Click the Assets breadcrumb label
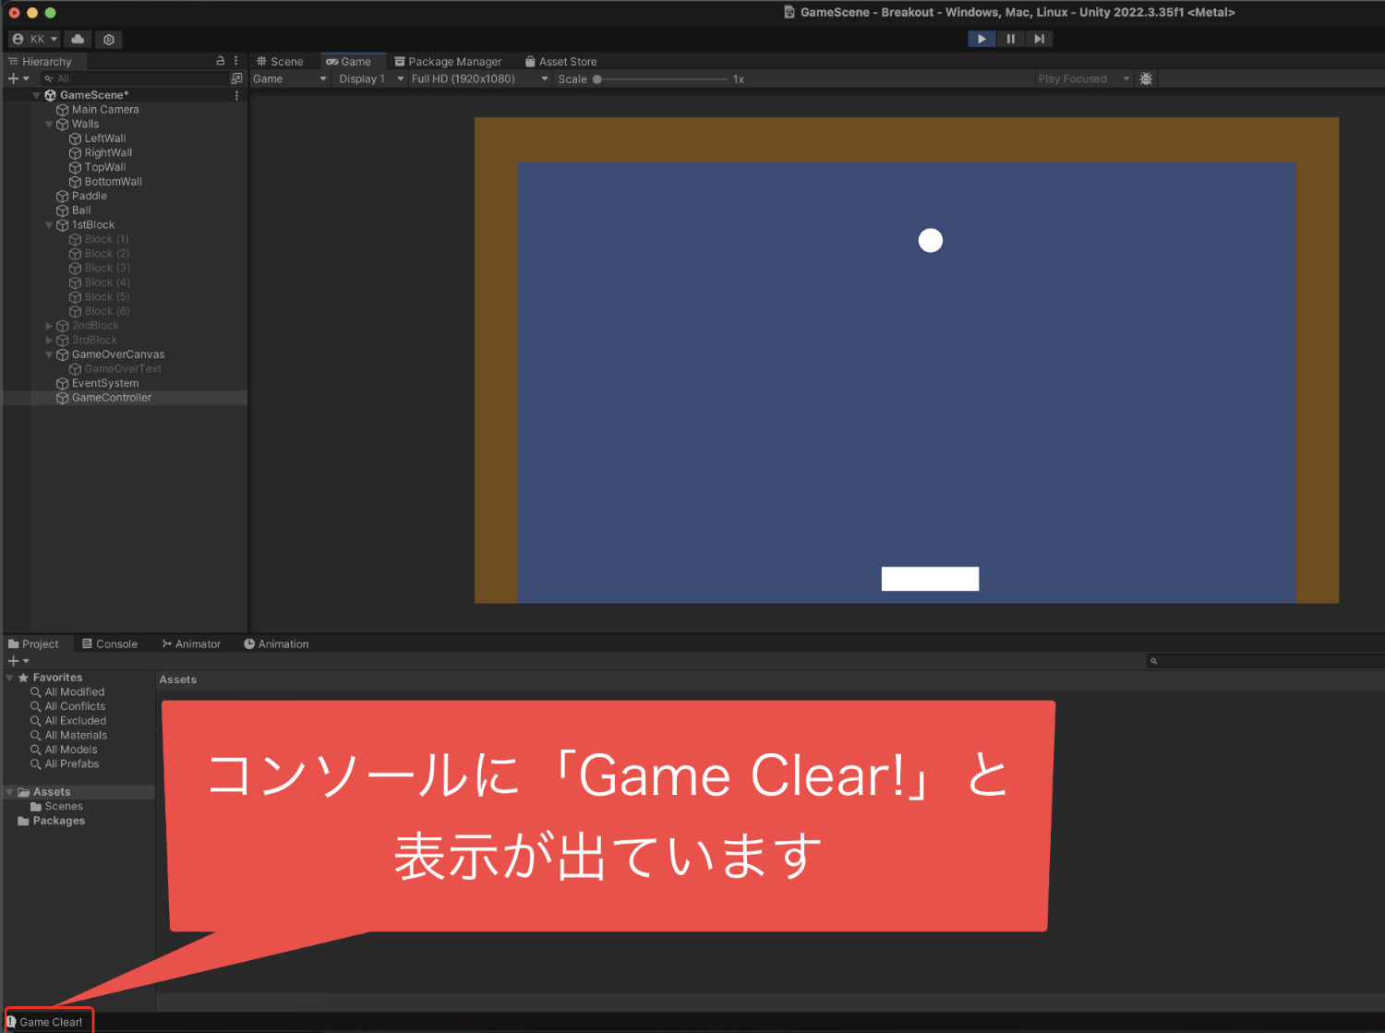1385x1033 pixels. coord(178,679)
